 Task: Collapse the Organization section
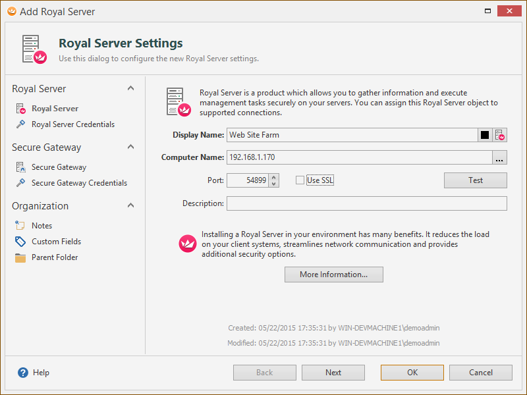click(130, 205)
